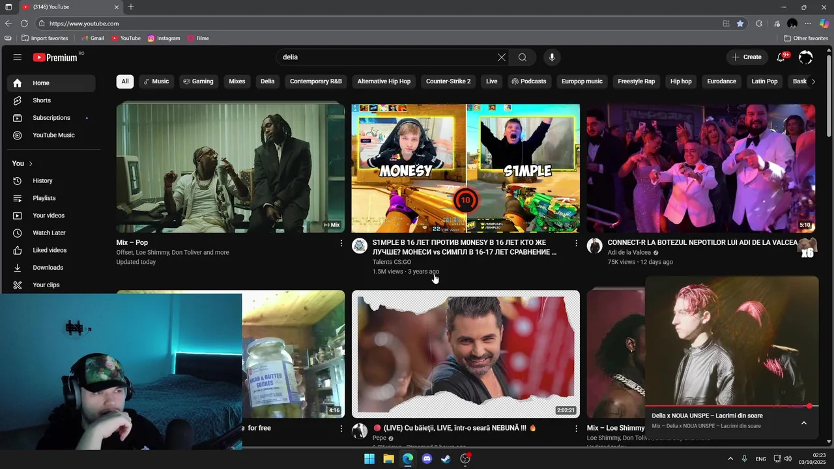Open the Create button menu
The width and height of the screenshot is (834, 469).
pyautogui.click(x=747, y=57)
